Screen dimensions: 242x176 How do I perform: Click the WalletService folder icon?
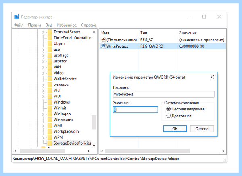click(x=50, y=79)
